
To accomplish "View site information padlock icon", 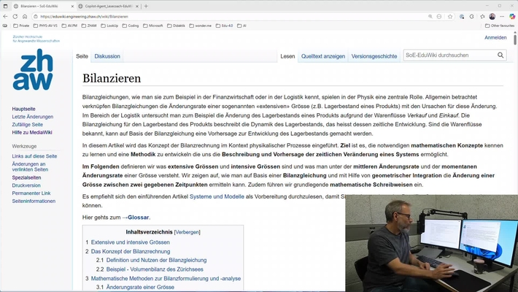I will point(35,16).
